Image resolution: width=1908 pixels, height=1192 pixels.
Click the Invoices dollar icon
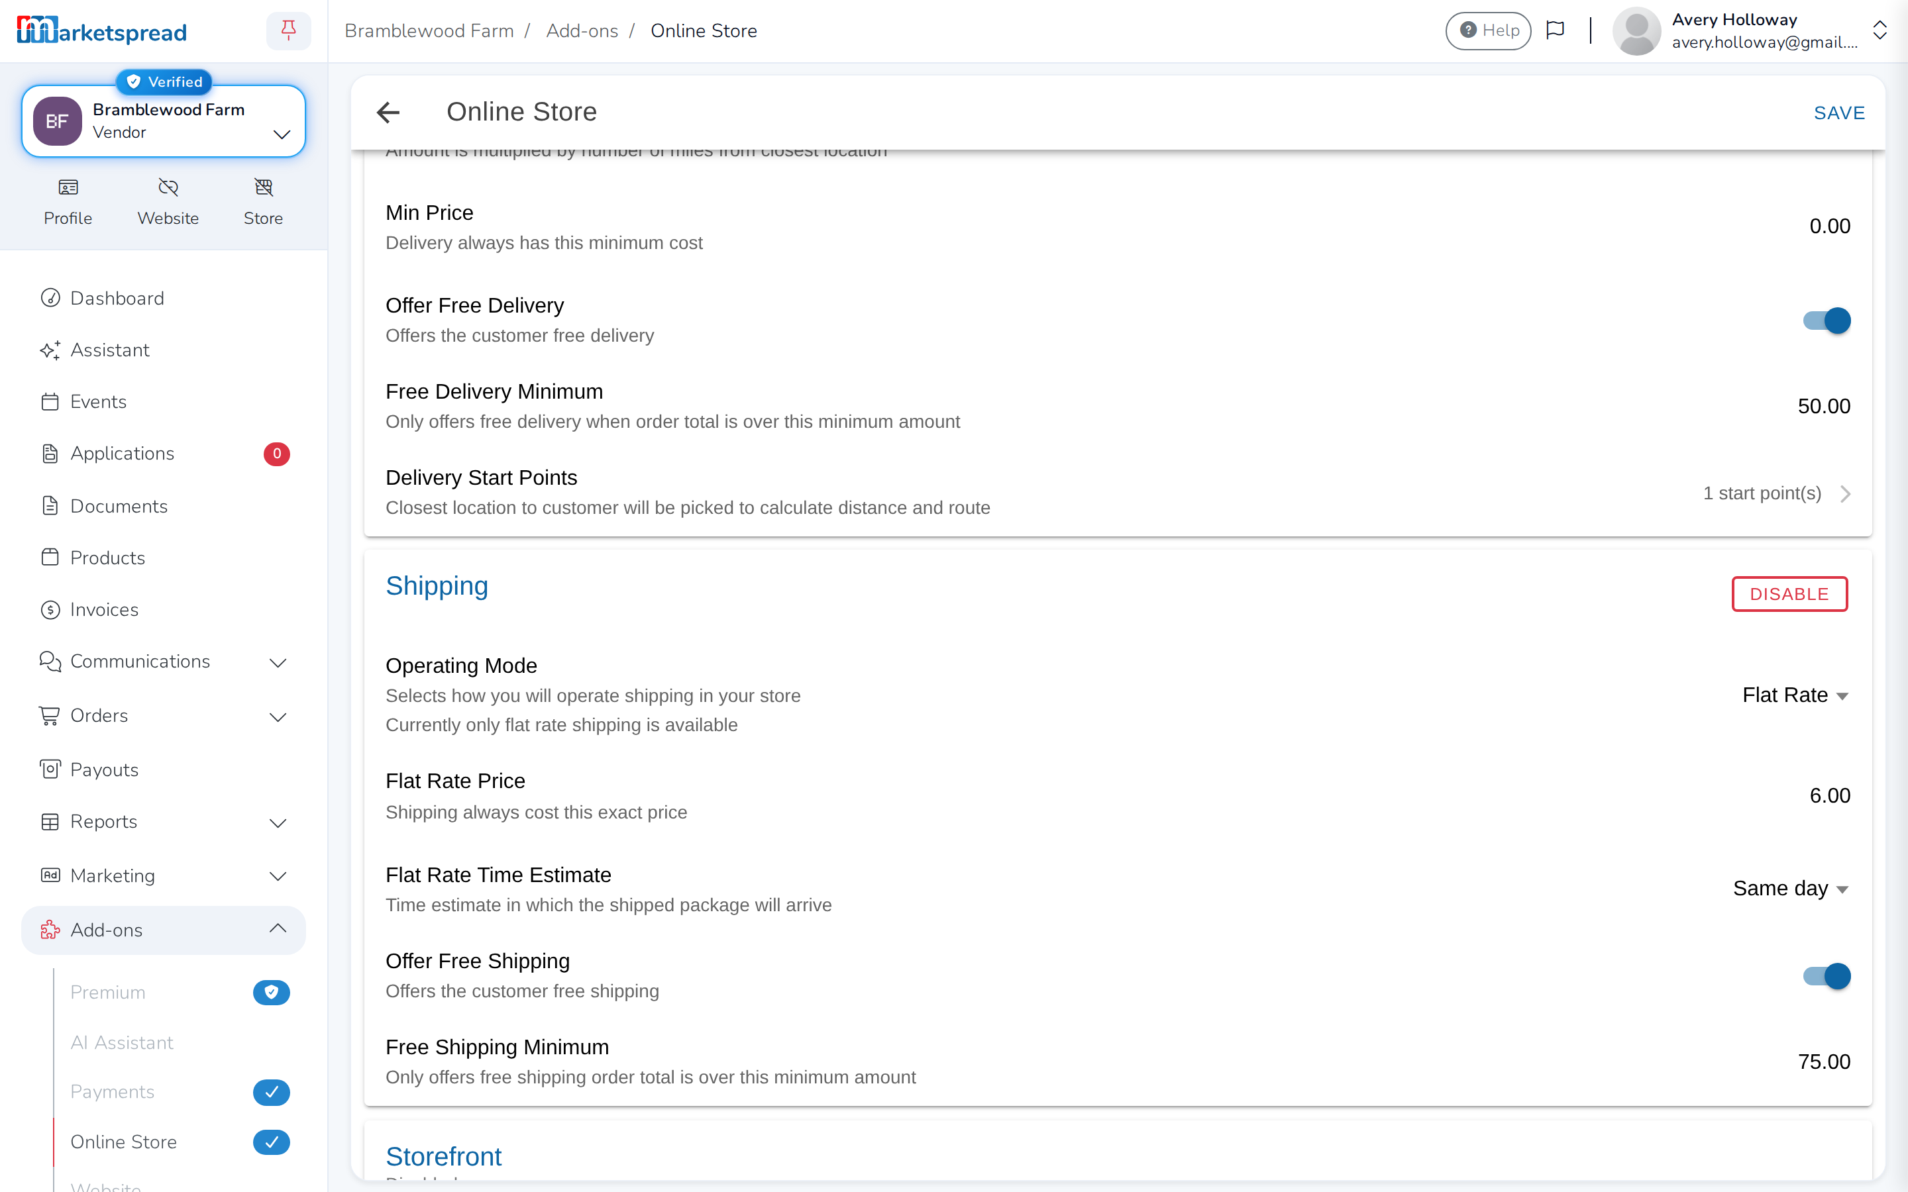pyautogui.click(x=50, y=609)
